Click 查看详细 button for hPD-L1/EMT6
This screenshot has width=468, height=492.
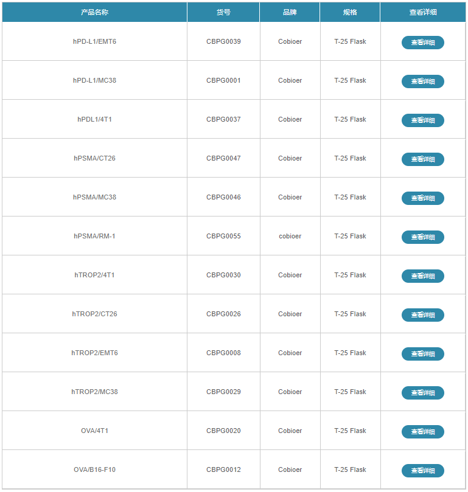(x=422, y=43)
